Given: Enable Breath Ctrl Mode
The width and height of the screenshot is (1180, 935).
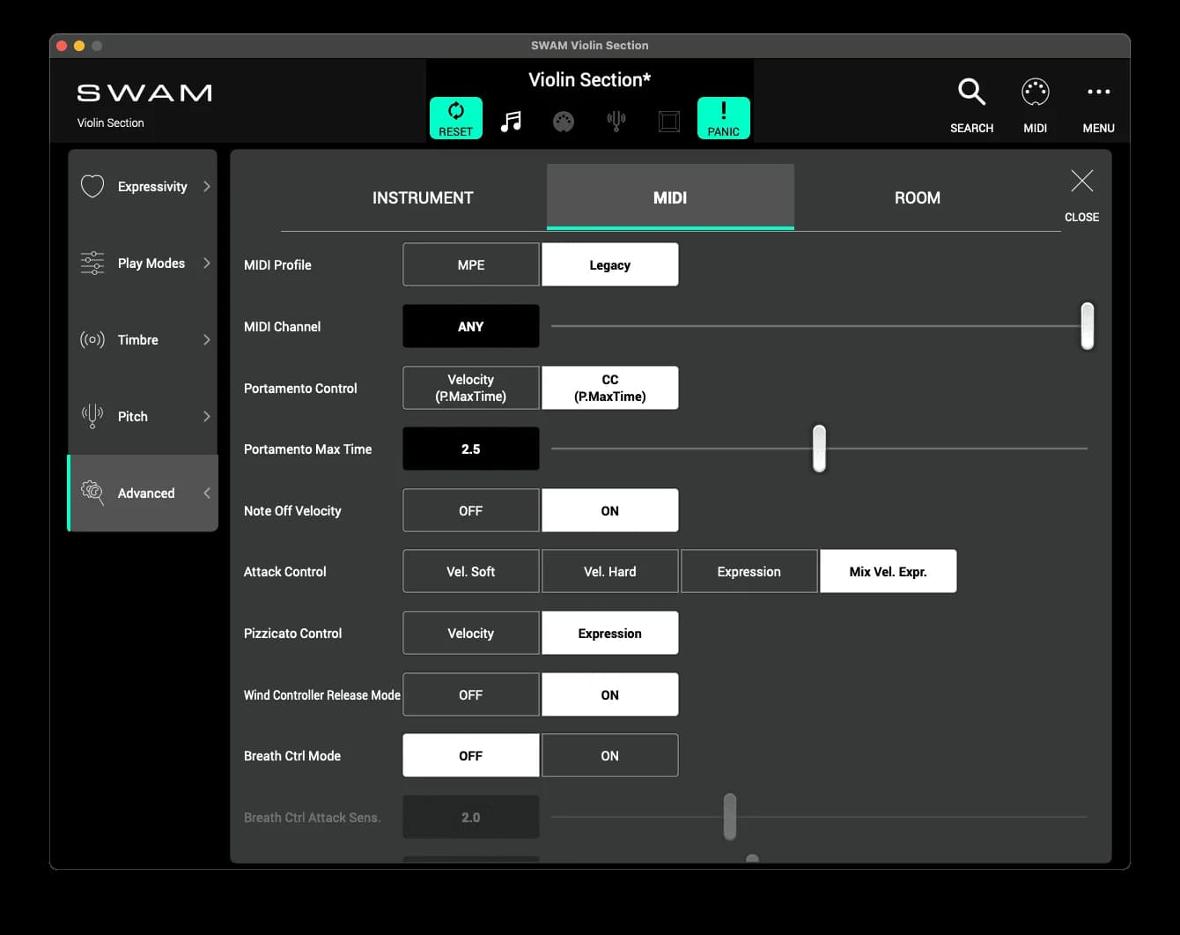Looking at the screenshot, I should [x=609, y=755].
